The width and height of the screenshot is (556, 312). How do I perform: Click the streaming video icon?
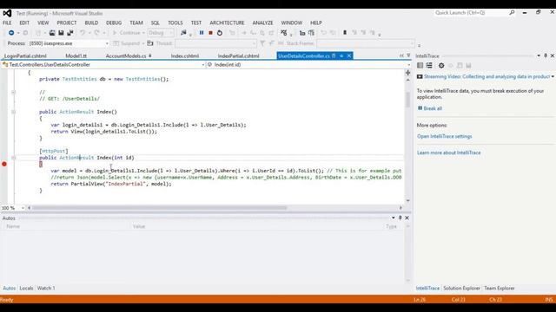coord(420,76)
